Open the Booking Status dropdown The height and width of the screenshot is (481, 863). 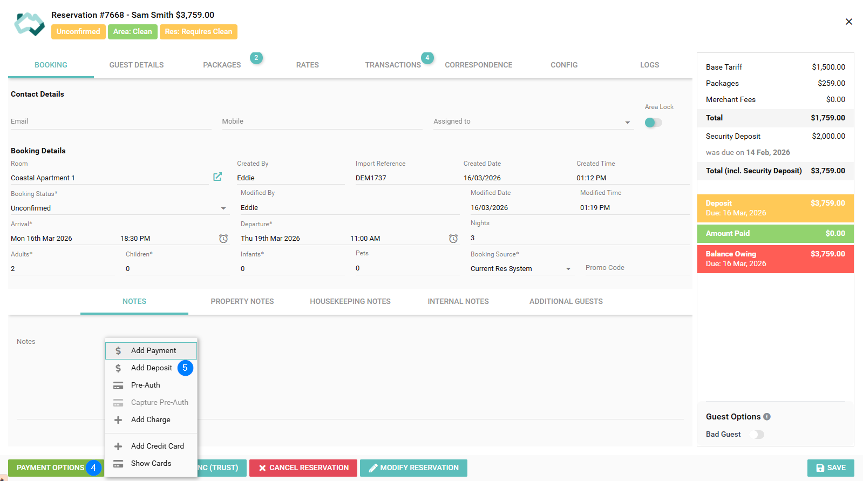[223, 208]
